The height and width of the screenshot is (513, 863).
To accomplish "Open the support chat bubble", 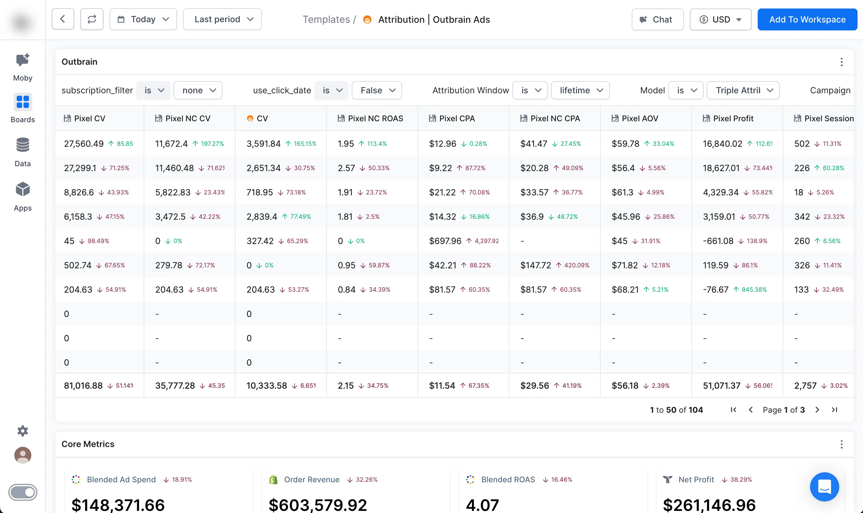I will [x=824, y=487].
